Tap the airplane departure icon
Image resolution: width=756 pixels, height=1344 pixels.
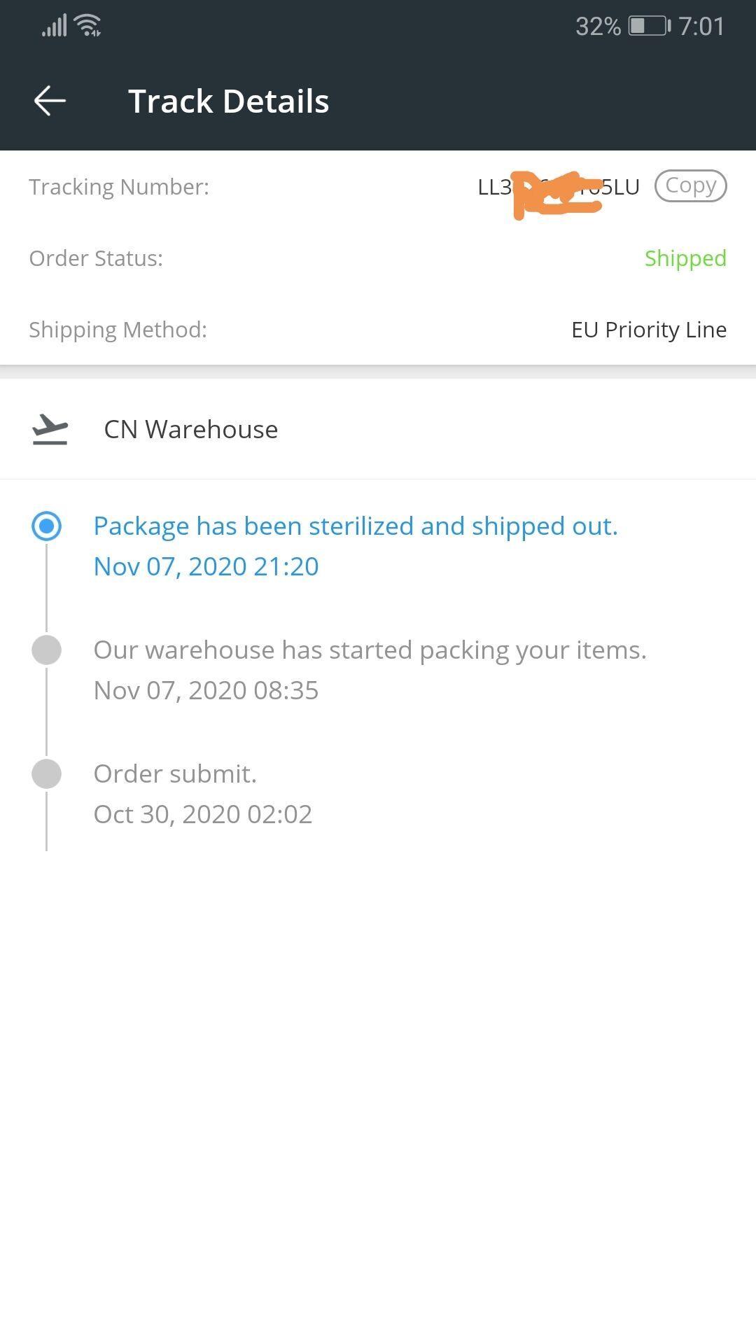(50, 429)
